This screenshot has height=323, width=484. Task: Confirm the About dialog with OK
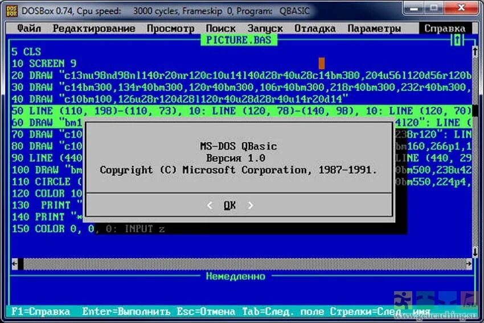229,205
